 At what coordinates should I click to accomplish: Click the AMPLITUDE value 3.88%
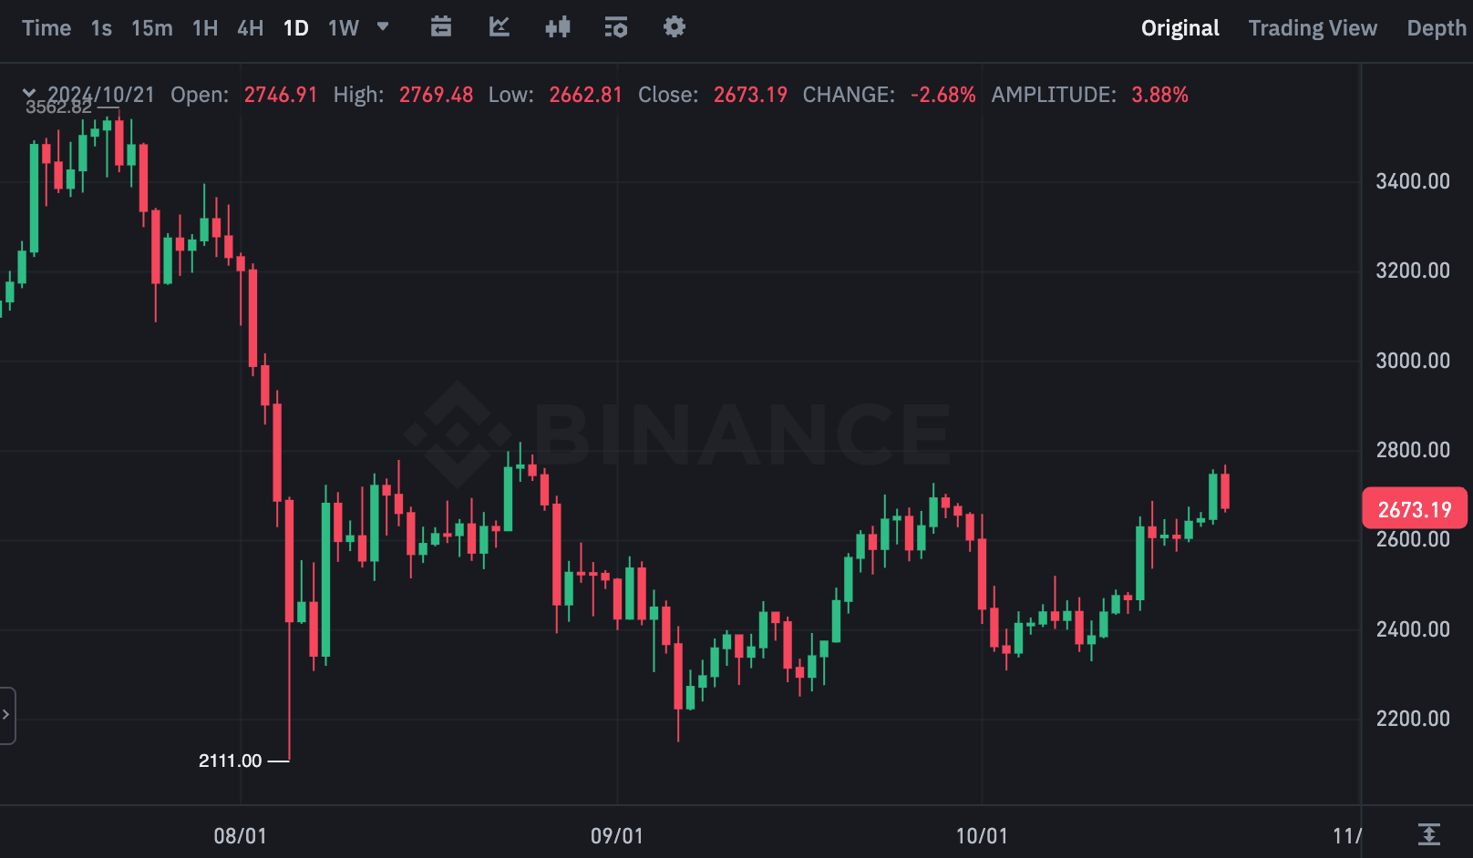[x=1160, y=95]
